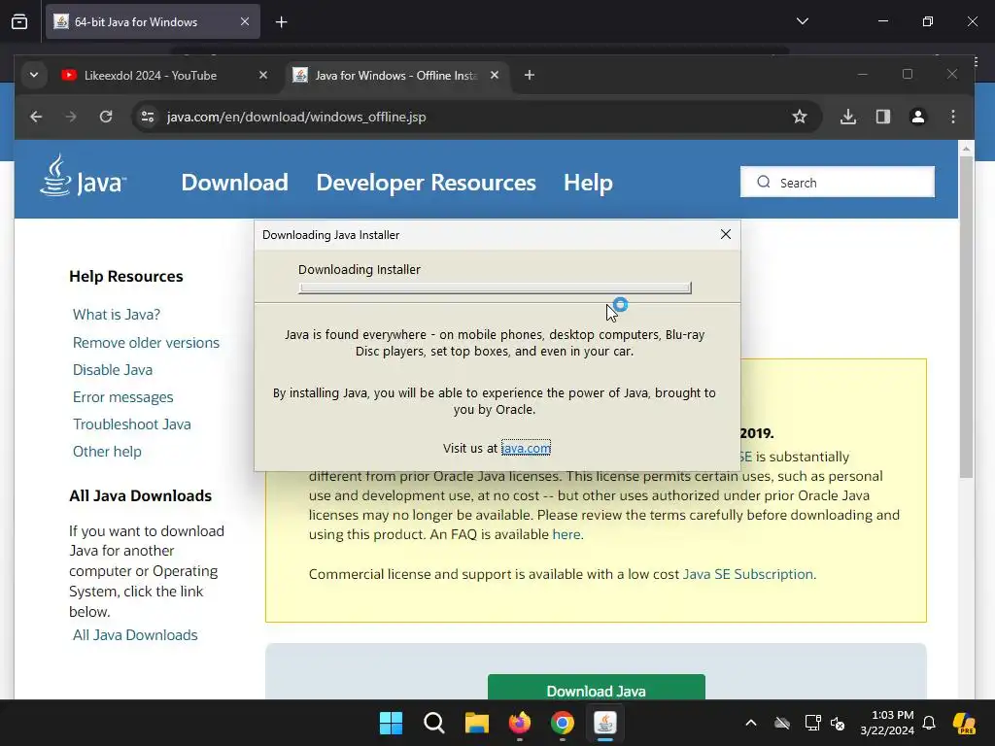Click the OneDrive cloud icon in tray

tap(782, 723)
